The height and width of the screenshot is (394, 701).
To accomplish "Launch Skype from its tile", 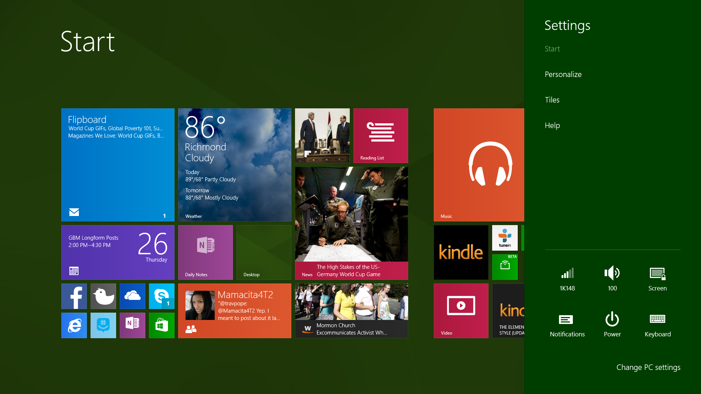I will tap(161, 296).
